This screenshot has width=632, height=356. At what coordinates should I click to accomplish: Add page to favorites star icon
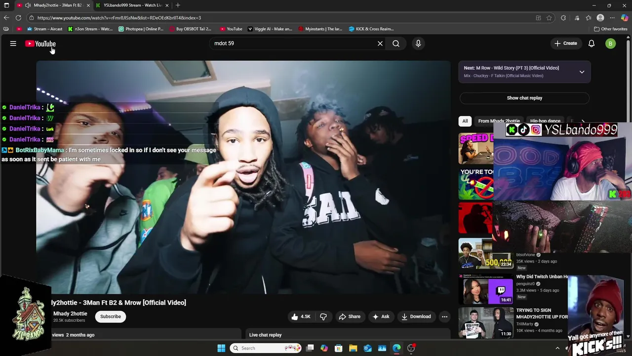[549, 18]
